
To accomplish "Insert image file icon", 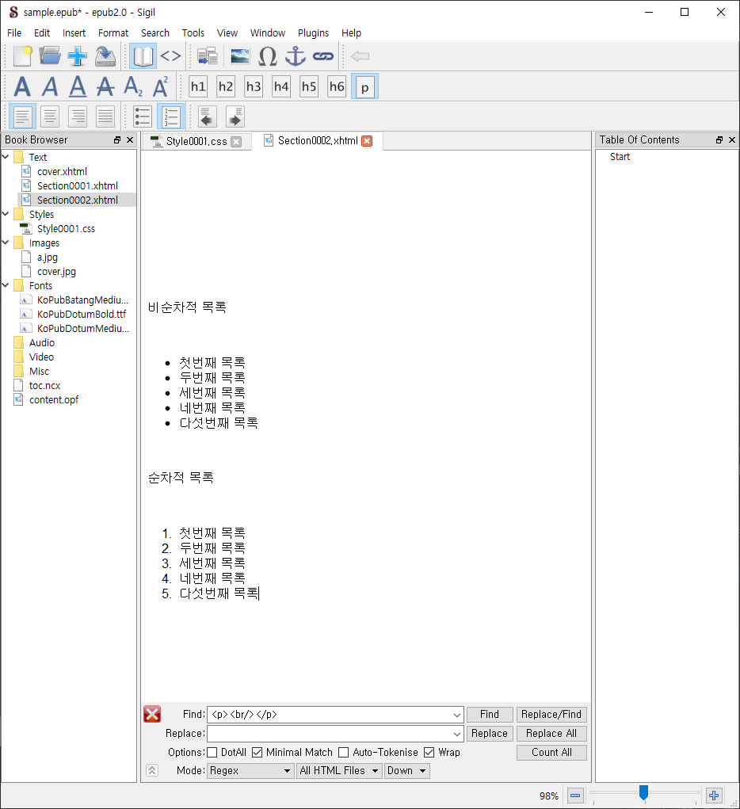I will 239,56.
